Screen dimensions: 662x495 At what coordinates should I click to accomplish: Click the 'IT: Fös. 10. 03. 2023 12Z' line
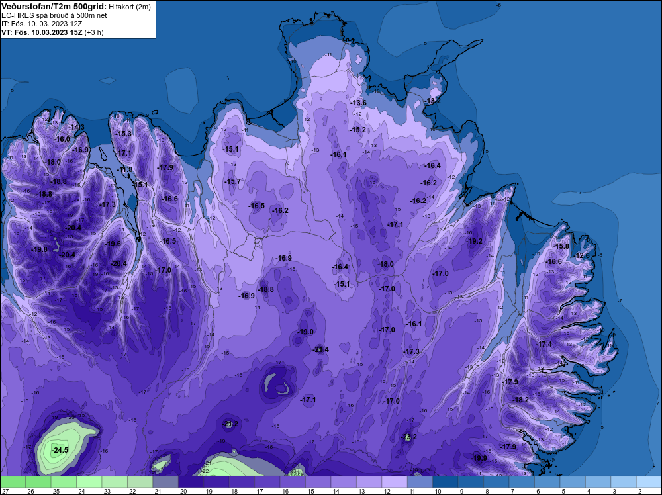(x=42, y=24)
